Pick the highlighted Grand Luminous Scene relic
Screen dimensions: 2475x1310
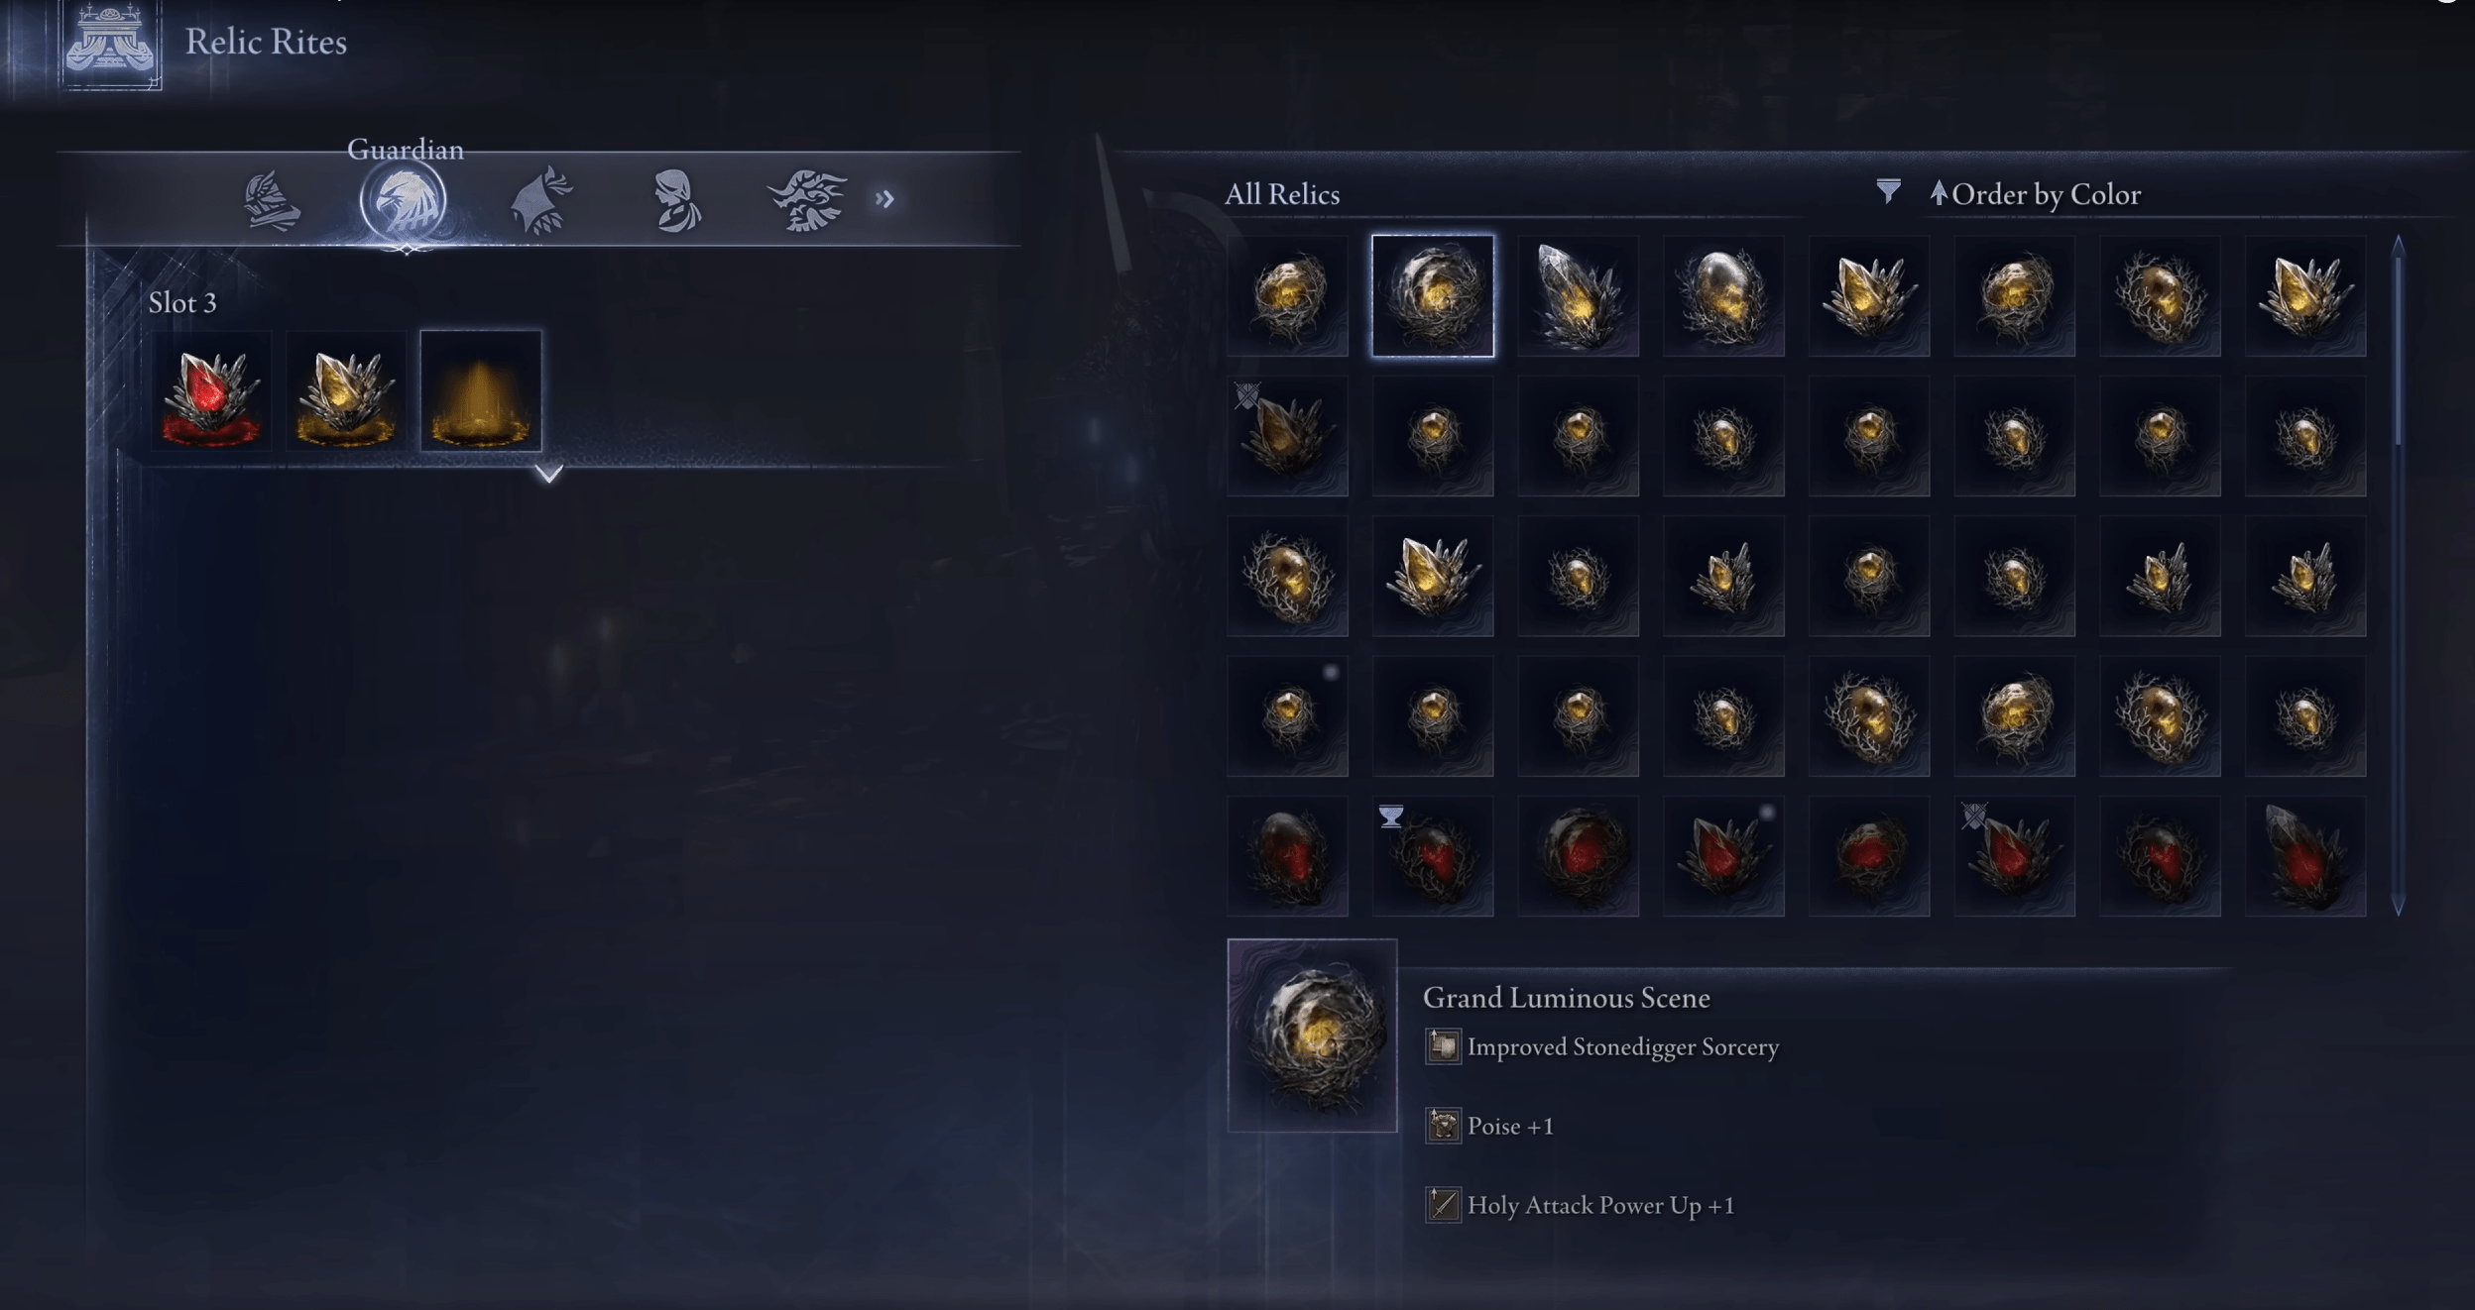(1433, 295)
